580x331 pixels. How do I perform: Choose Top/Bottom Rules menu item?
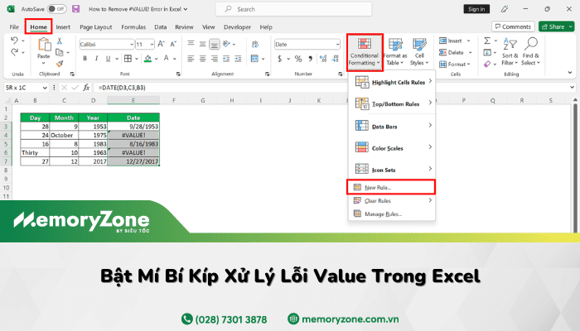pyautogui.click(x=391, y=103)
